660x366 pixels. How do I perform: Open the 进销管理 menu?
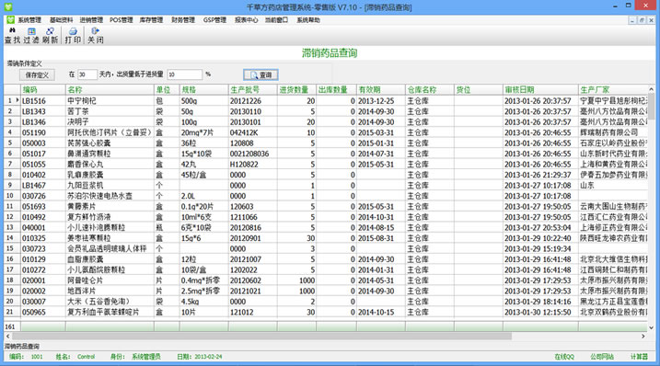coord(91,20)
